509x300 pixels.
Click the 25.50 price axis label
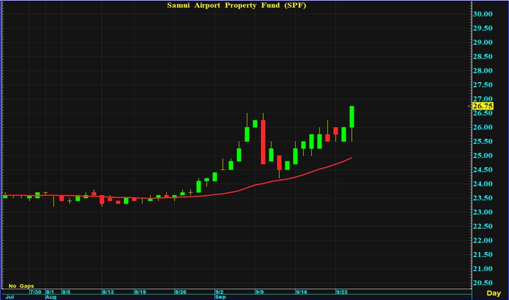[x=483, y=141]
